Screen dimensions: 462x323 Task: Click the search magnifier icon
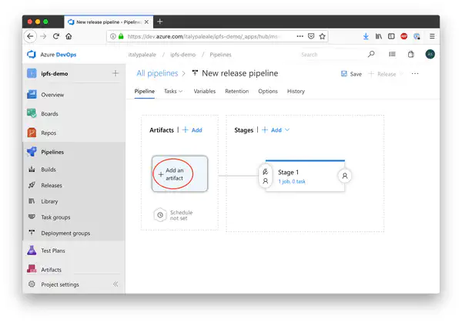pyautogui.click(x=371, y=55)
